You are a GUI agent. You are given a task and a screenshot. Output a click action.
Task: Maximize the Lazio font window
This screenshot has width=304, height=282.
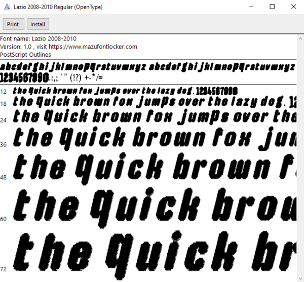[272, 7]
